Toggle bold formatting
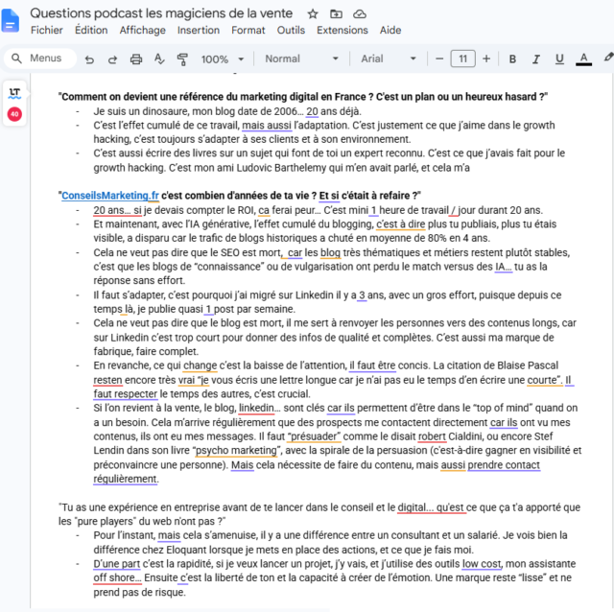 512,59
